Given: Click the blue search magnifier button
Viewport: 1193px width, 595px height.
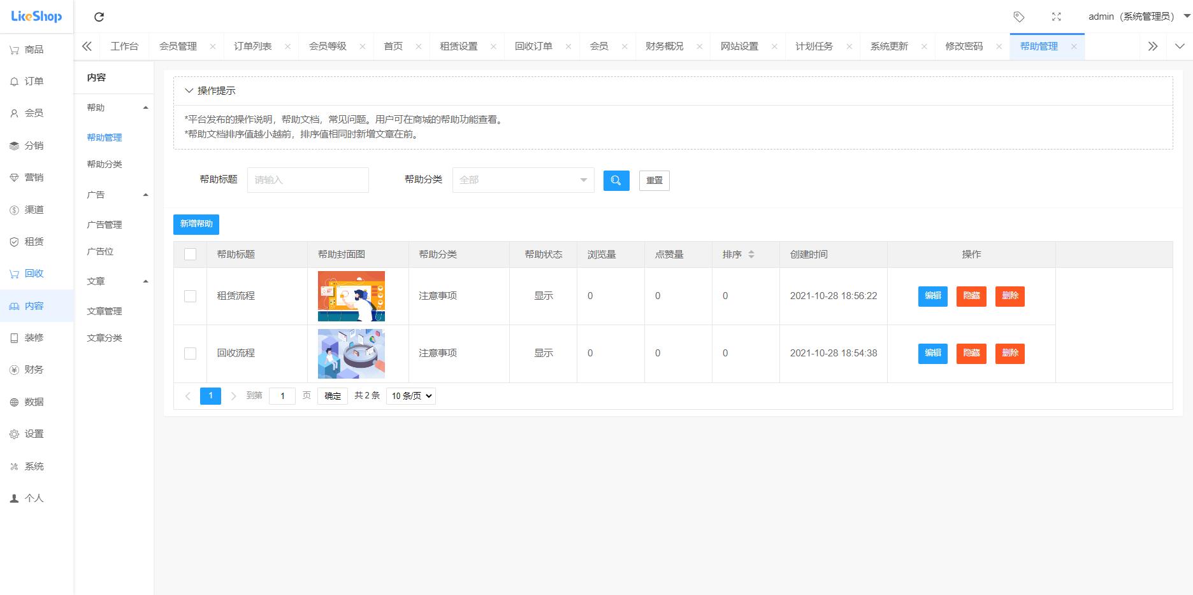Looking at the screenshot, I should click(x=616, y=181).
